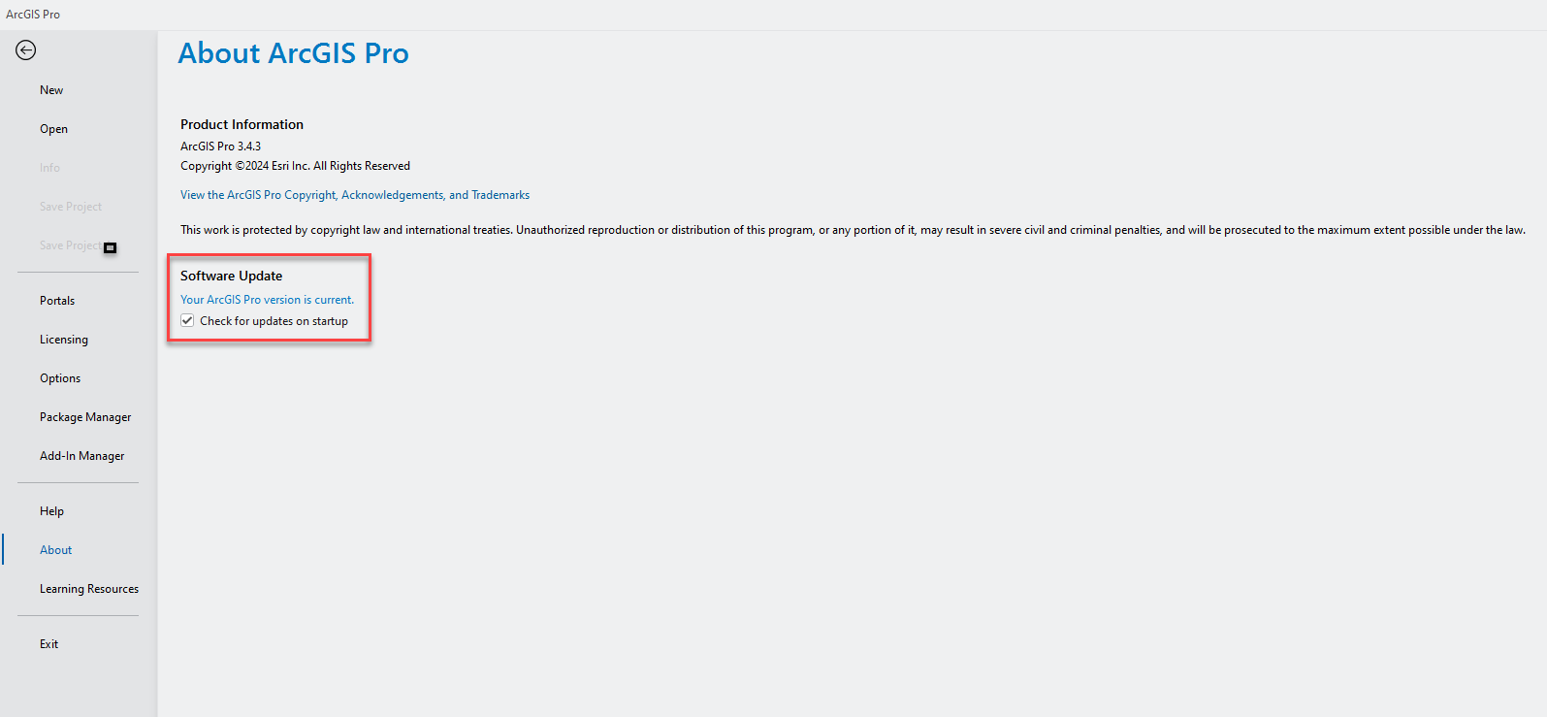Click the ArcGIS Pro 3.4.3 version text
The height and width of the screenshot is (717, 1547).
point(220,147)
